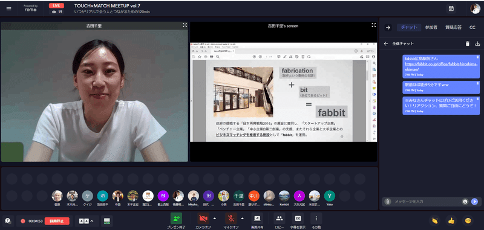Expand camera options arrow
The width and height of the screenshot is (484, 230).
[215, 219]
